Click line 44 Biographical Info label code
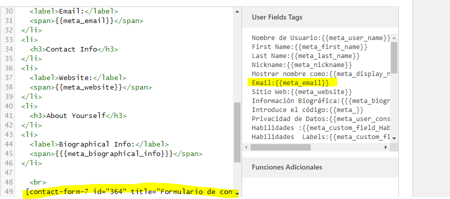This screenshot has height=199, width=450. (99, 144)
